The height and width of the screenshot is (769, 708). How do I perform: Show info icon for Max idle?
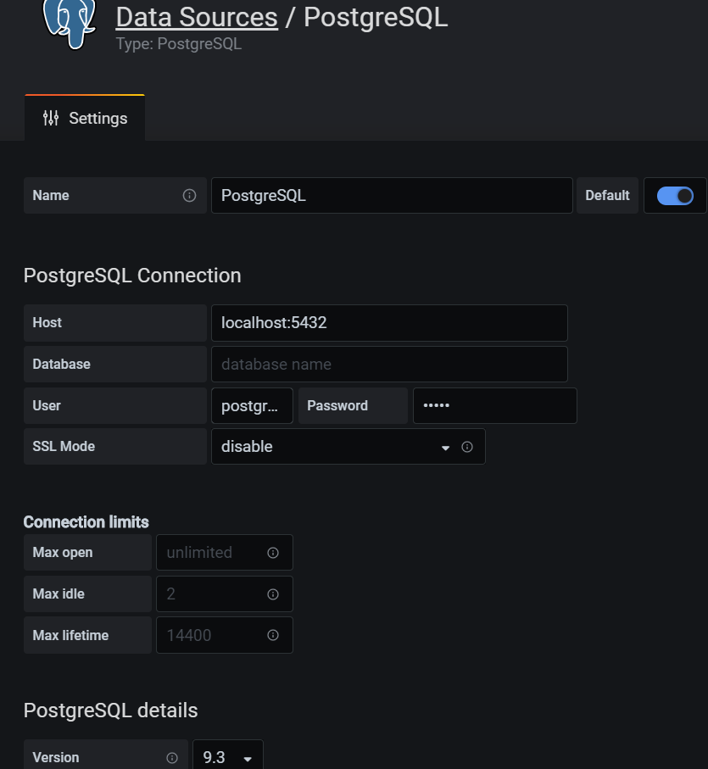(273, 594)
